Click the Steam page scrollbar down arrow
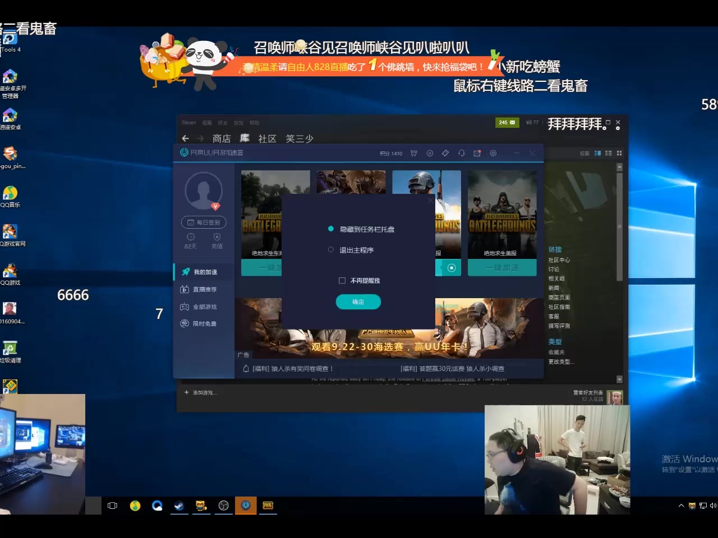718x538 pixels. 619,379
